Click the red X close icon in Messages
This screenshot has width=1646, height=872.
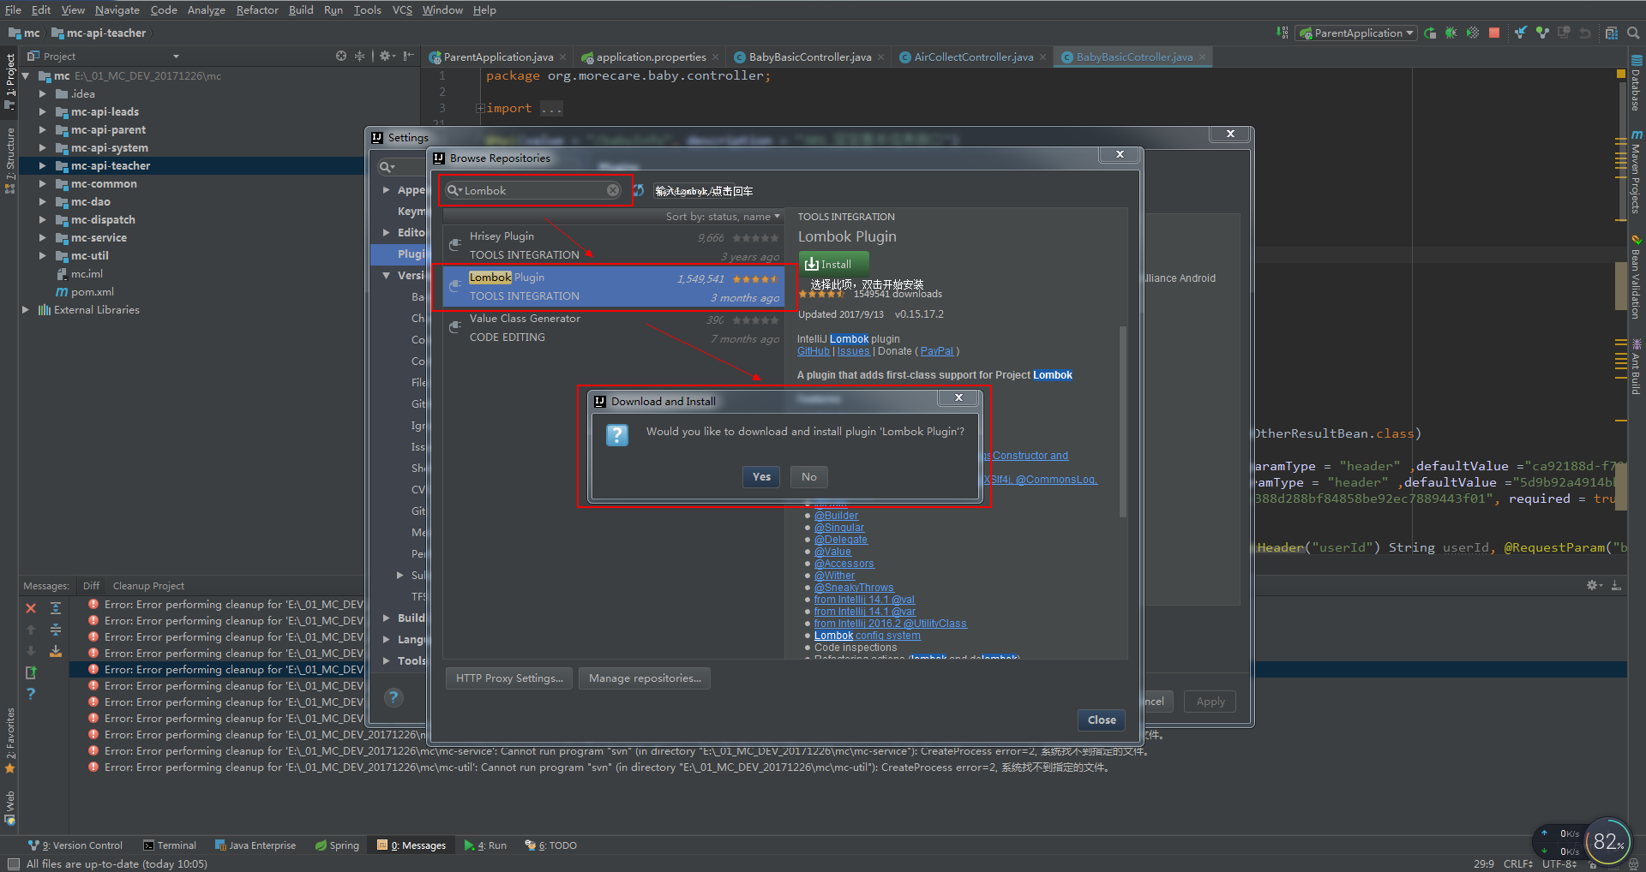pos(31,608)
